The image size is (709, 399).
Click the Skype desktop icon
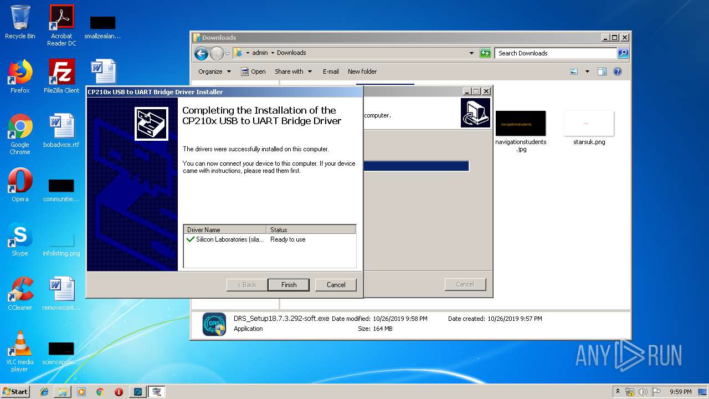20,239
